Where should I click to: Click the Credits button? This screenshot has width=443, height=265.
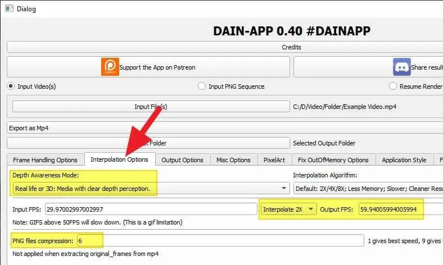225,47
